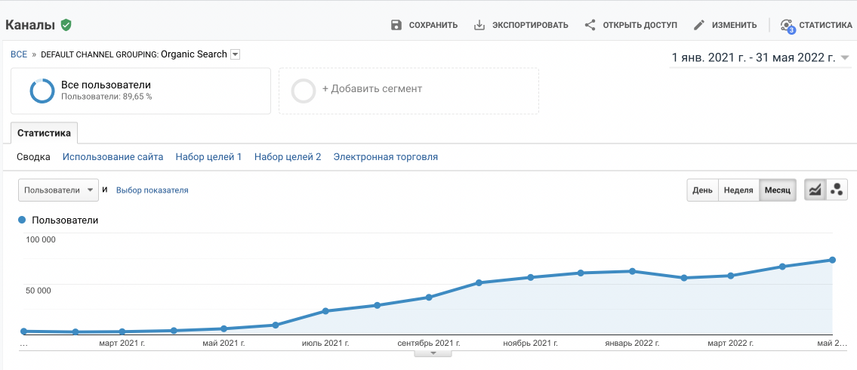Open the Сводка sub-tab
Image resolution: width=857 pixels, height=370 pixels.
33,157
